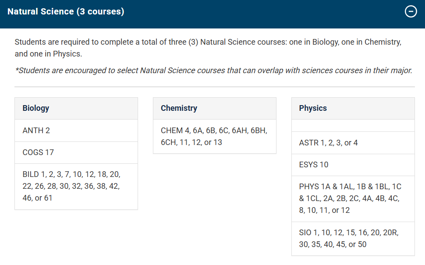The width and height of the screenshot is (425, 265).
Task: Click the CHEM 4, 6A, 6B course list
Action: coord(214,136)
